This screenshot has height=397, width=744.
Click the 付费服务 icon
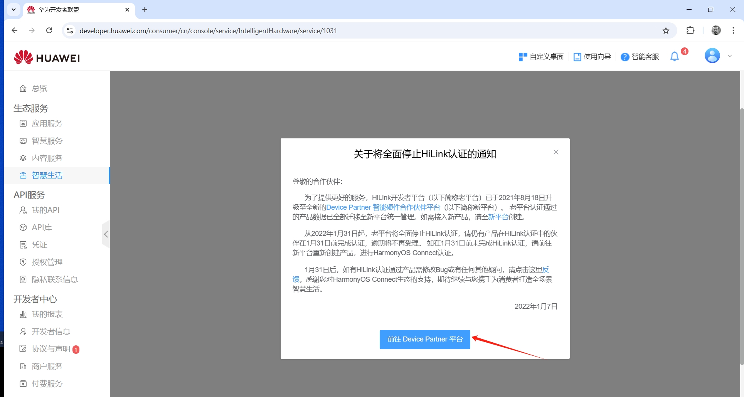coord(23,384)
